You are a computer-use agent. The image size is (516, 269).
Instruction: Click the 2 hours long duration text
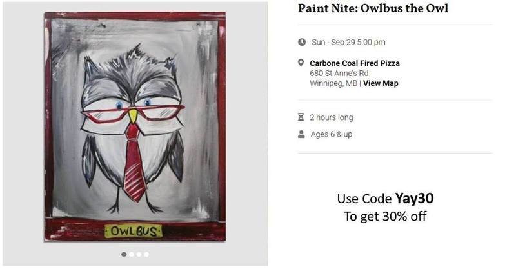coord(332,117)
